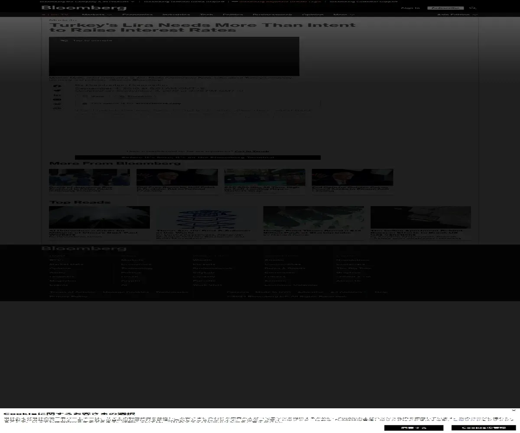This screenshot has width=520, height=433.
Task: Share article via Twitter icon
Action: (57, 90)
